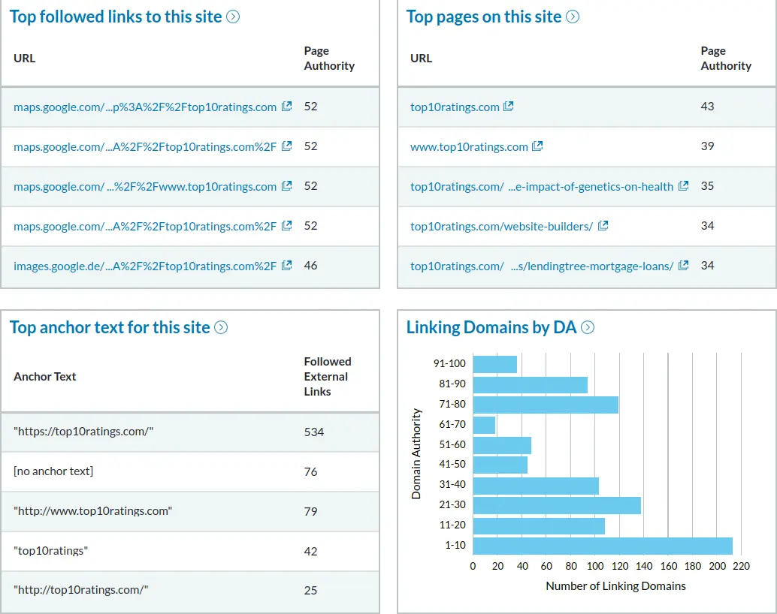Image resolution: width=777 pixels, height=614 pixels.
Task: Click the 31-40 domain authority bar
Action: click(x=536, y=486)
